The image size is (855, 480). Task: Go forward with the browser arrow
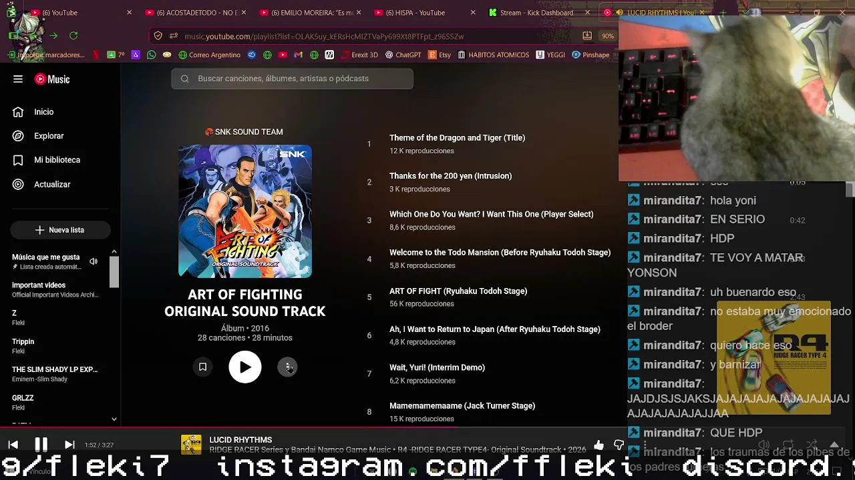[53, 36]
